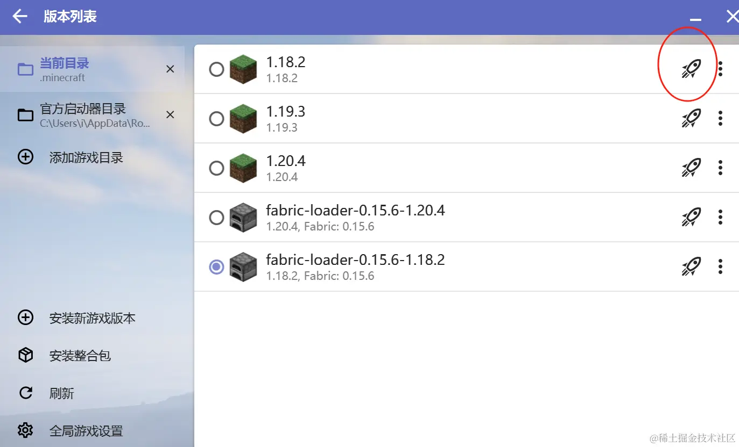739x447 pixels.
Task: Click the 添加游戏目录 plus icon
Action: pyautogui.click(x=25, y=157)
